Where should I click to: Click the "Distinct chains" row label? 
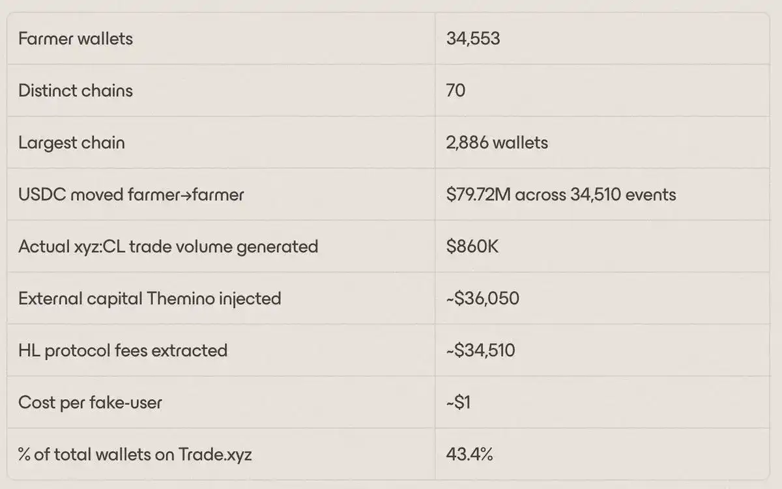pyautogui.click(x=76, y=91)
